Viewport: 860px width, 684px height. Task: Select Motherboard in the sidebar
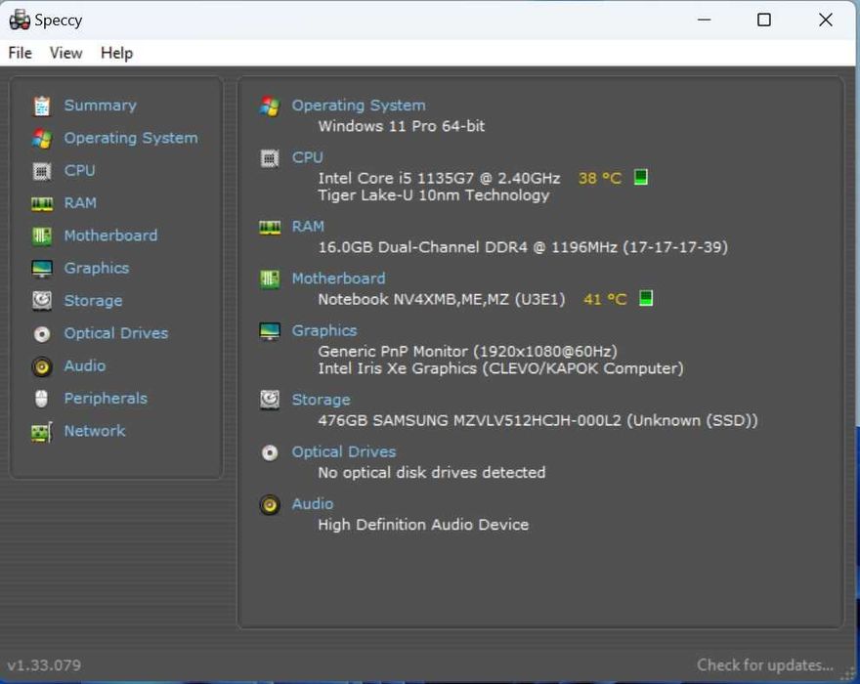(110, 235)
